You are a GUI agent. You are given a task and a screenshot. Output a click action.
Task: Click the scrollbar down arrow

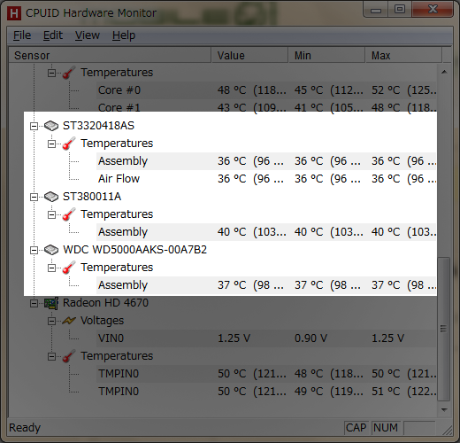[444, 409]
